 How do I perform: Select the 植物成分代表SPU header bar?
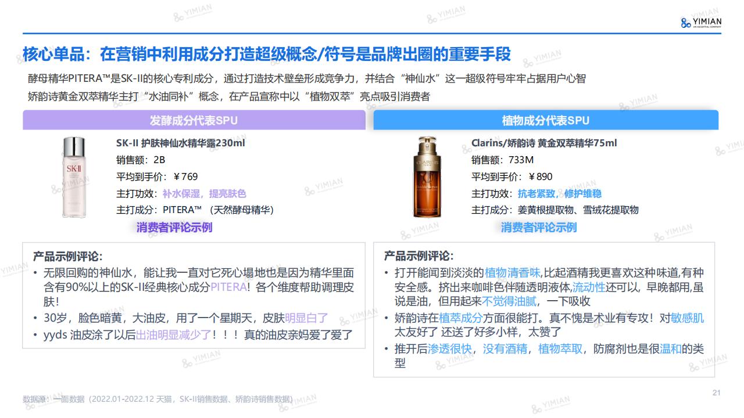pyautogui.click(x=546, y=120)
